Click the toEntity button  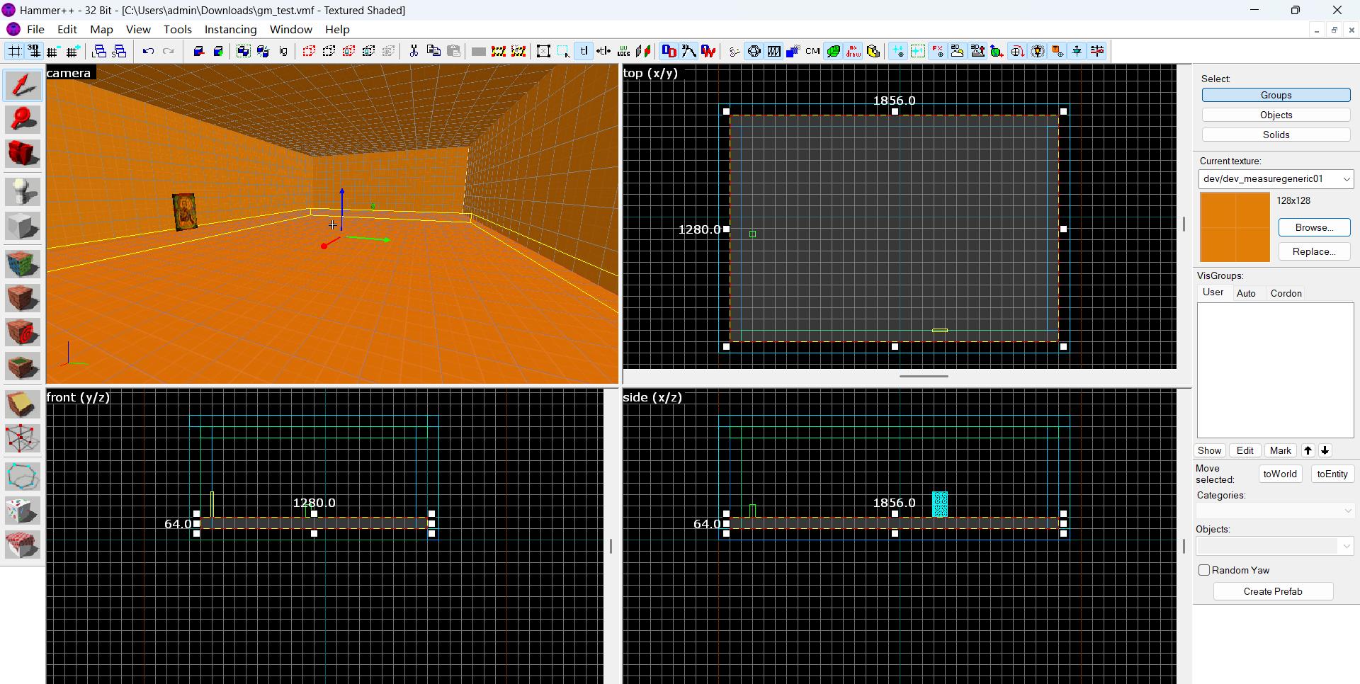(x=1332, y=474)
